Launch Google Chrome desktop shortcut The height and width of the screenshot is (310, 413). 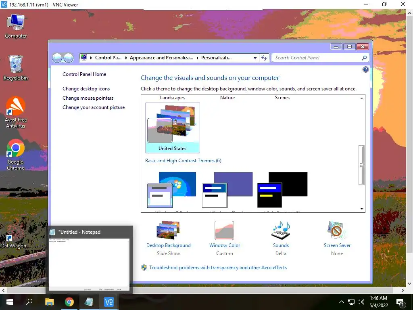pyautogui.click(x=16, y=155)
